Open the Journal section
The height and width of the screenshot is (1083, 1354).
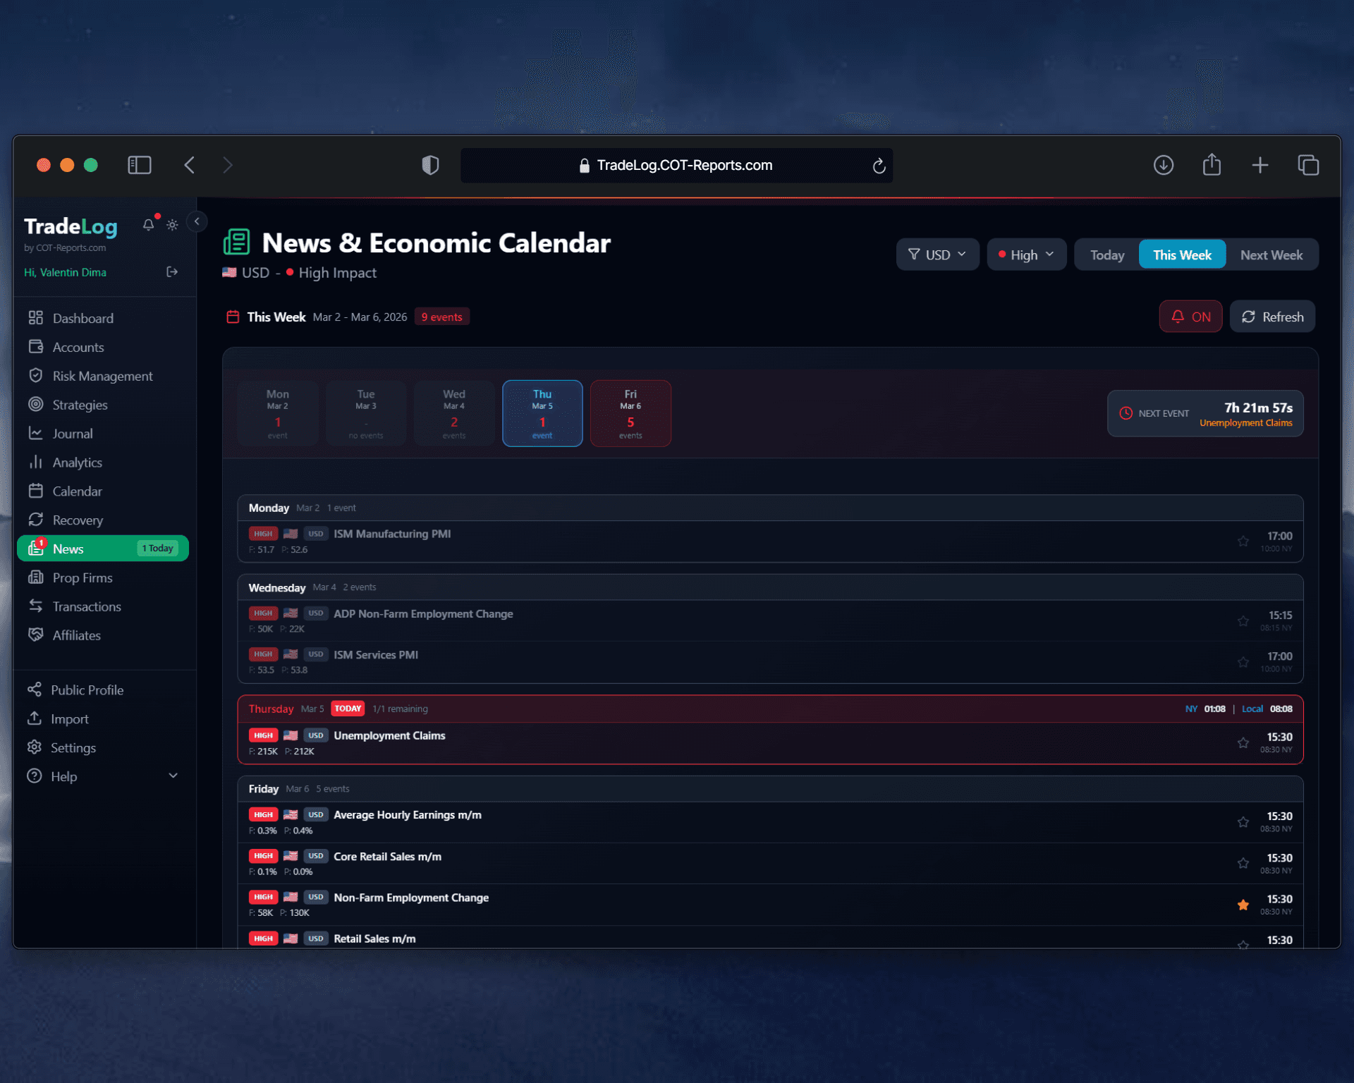pos(73,433)
